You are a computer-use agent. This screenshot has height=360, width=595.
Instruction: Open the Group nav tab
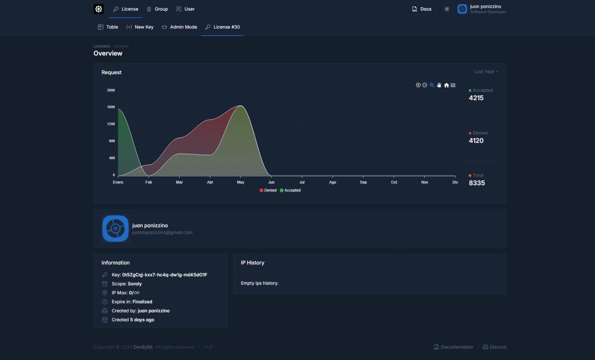tap(157, 9)
